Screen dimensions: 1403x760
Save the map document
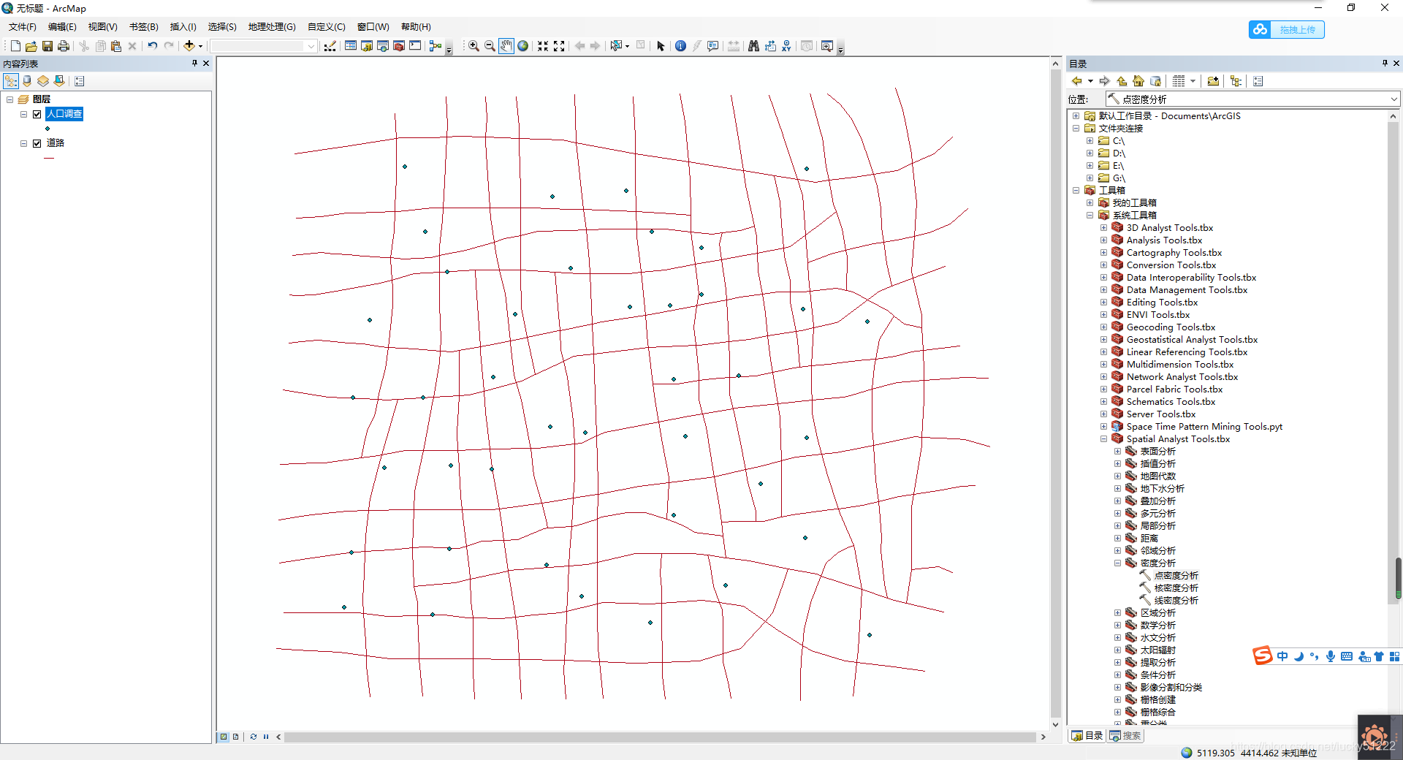[x=47, y=46]
